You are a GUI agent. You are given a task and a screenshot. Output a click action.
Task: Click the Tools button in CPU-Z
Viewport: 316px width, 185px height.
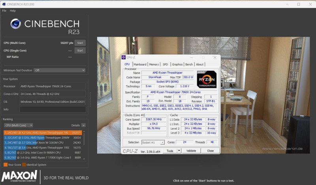(170, 151)
